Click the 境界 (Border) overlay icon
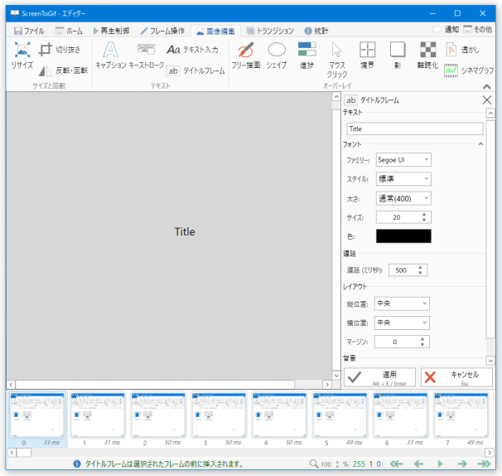Viewport: 502px width, 476px height. (x=367, y=56)
